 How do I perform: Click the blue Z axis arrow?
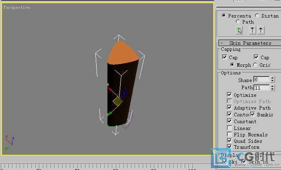(x=124, y=93)
